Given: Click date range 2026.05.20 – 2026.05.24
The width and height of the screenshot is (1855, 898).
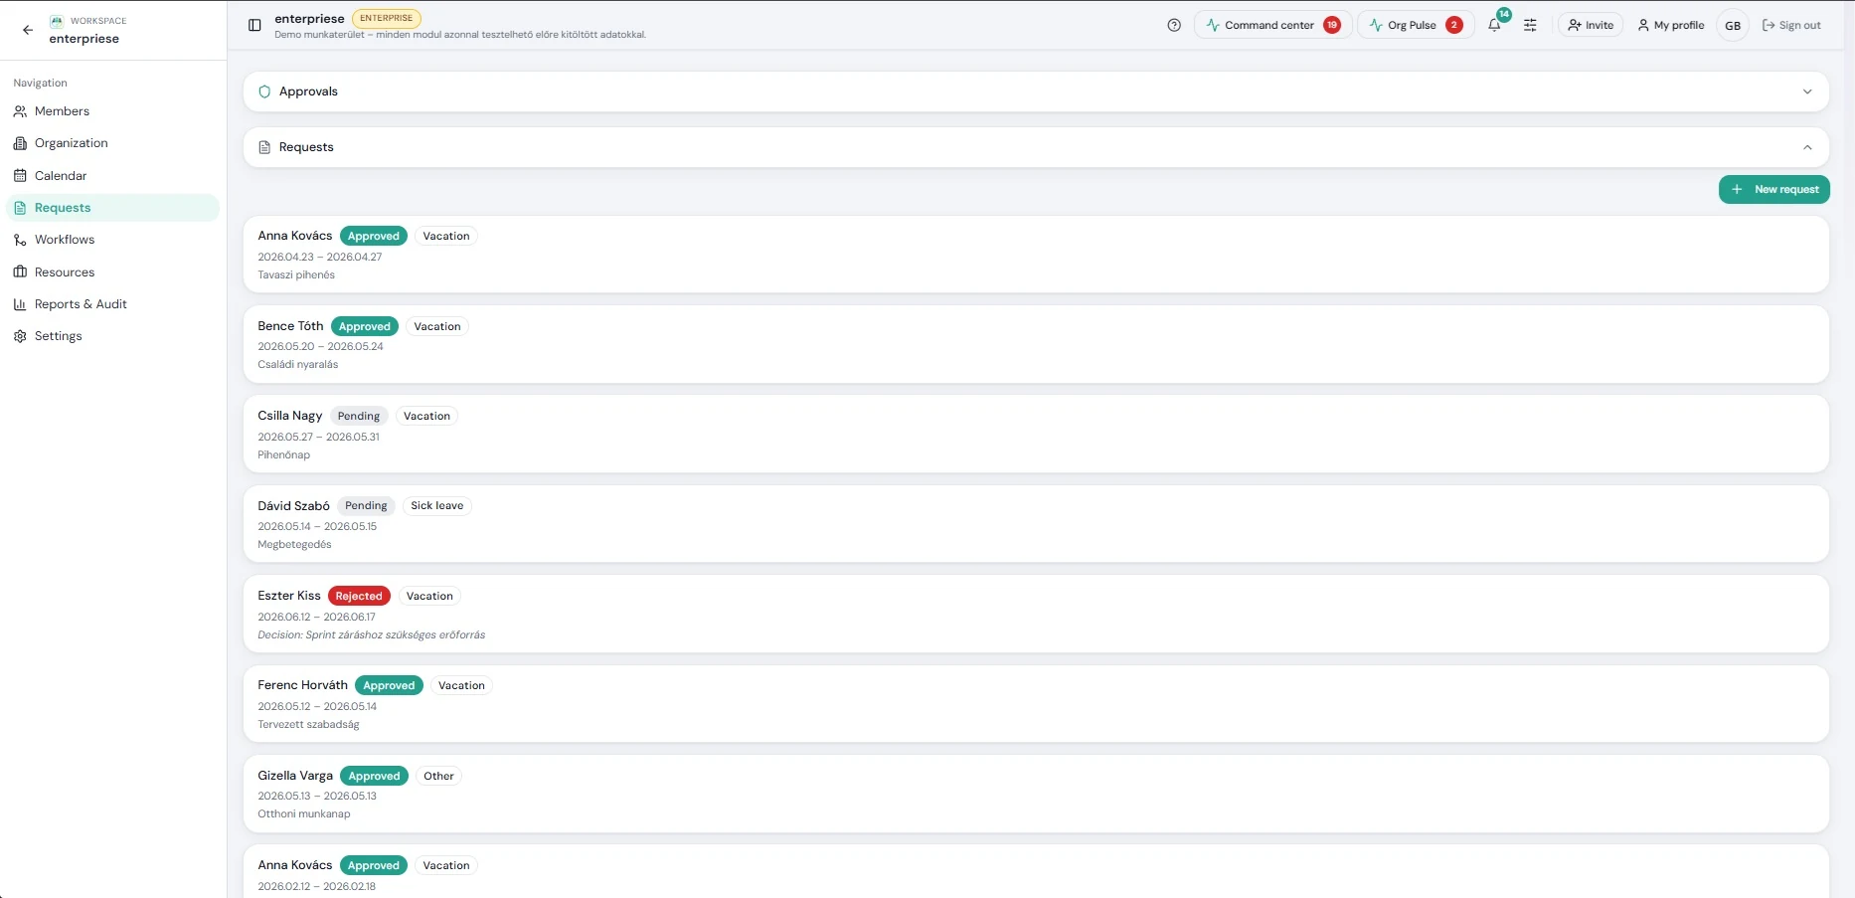Looking at the screenshot, I should 320,347.
